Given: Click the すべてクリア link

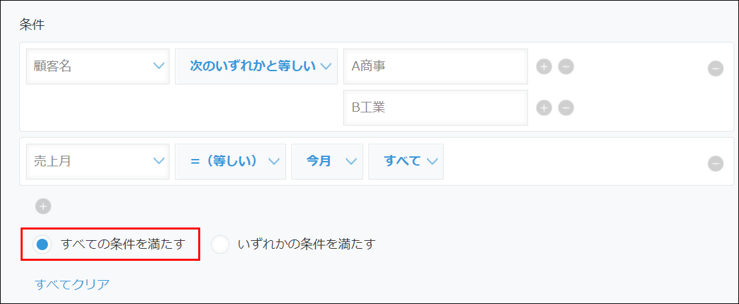Looking at the screenshot, I should [72, 284].
